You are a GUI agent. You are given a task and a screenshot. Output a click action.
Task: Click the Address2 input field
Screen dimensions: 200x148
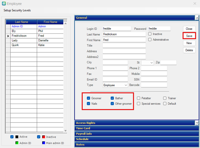coord(124,57)
